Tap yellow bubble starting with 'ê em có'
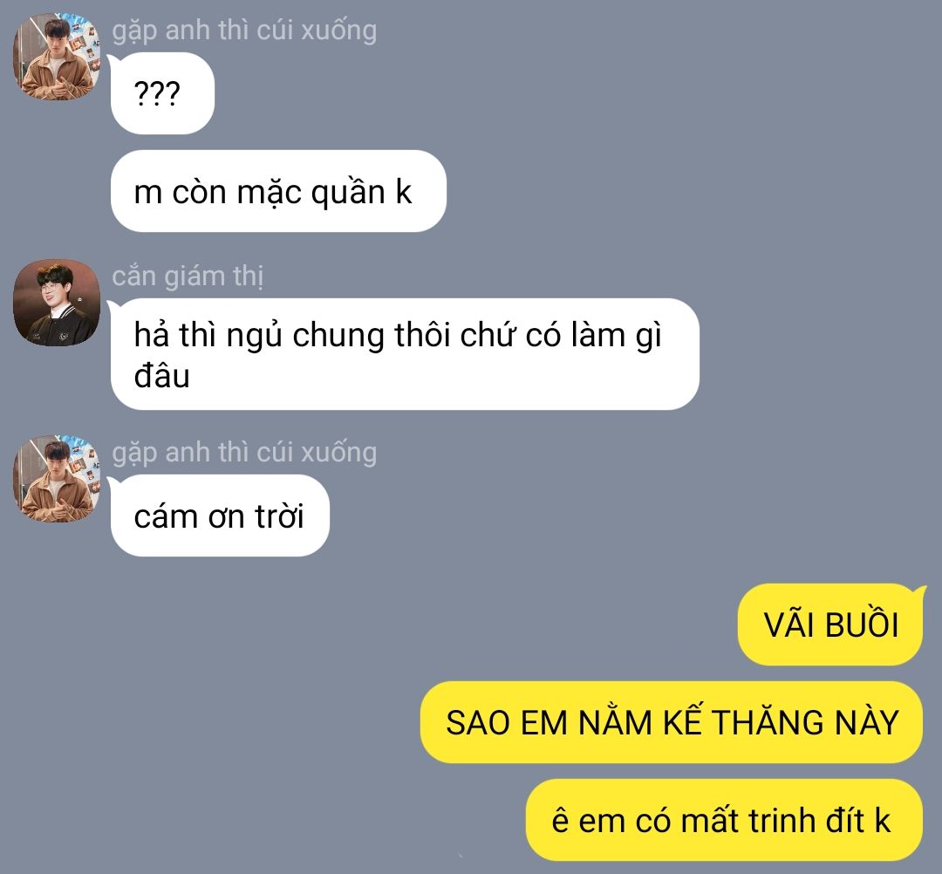Screen dimensions: 942x874 pyautogui.click(x=724, y=820)
